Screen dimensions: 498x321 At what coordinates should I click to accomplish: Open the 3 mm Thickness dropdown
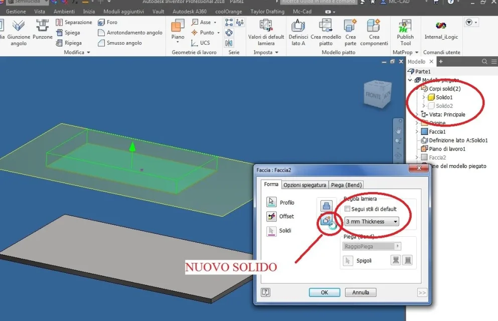[372, 222]
